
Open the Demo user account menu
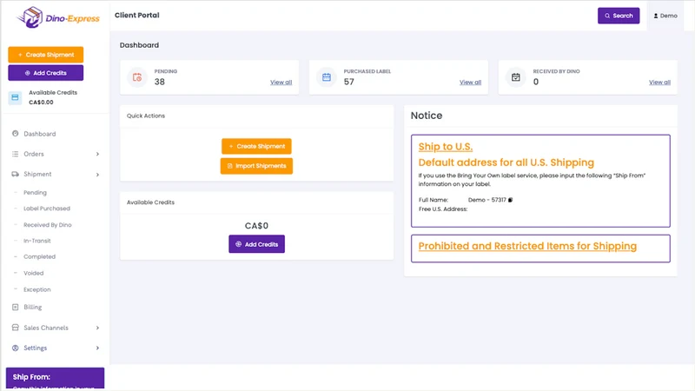[665, 16]
